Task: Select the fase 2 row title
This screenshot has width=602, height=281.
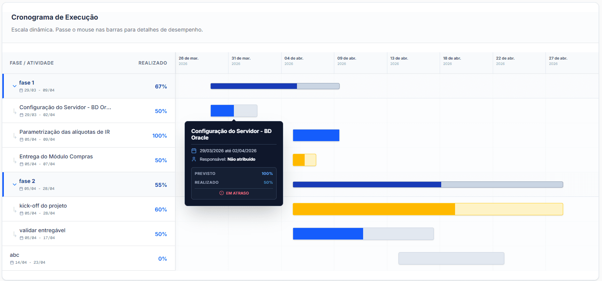Action: click(27, 181)
